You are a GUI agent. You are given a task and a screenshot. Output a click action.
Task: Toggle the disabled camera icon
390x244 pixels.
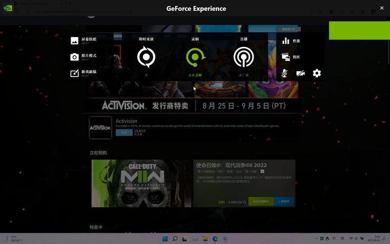click(x=300, y=73)
